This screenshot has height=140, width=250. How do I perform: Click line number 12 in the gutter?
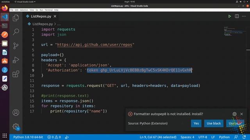click(32, 86)
